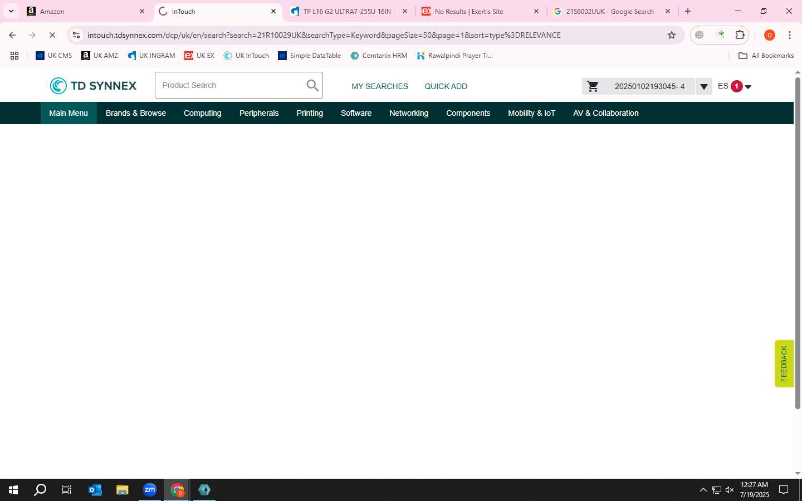Open Outlook from the taskbar
Viewport: 802px width, 501px height.
pos(95,490)
